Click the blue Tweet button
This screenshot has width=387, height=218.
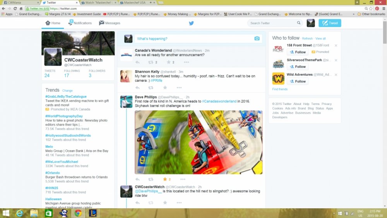[x=330, y=23]
